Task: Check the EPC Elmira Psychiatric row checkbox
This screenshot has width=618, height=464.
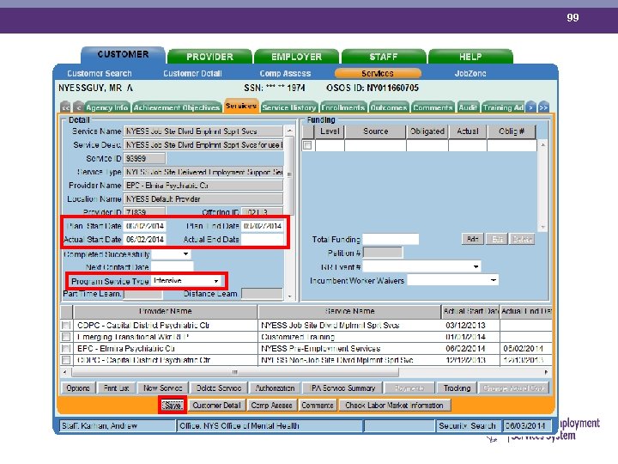Action: pos(66,348)
